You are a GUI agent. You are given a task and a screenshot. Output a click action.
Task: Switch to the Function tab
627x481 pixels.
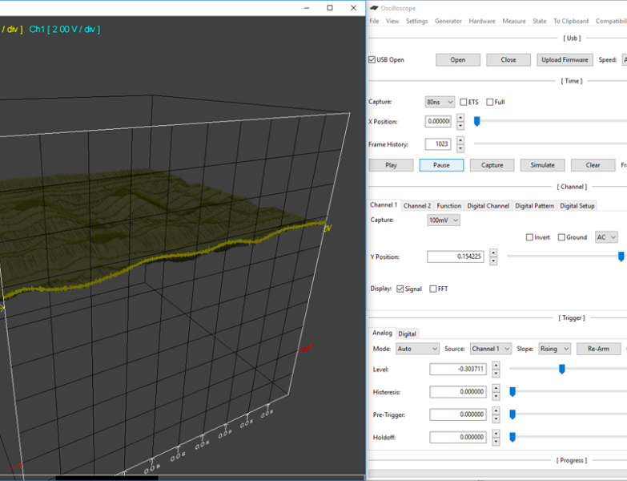coord(448,206)
